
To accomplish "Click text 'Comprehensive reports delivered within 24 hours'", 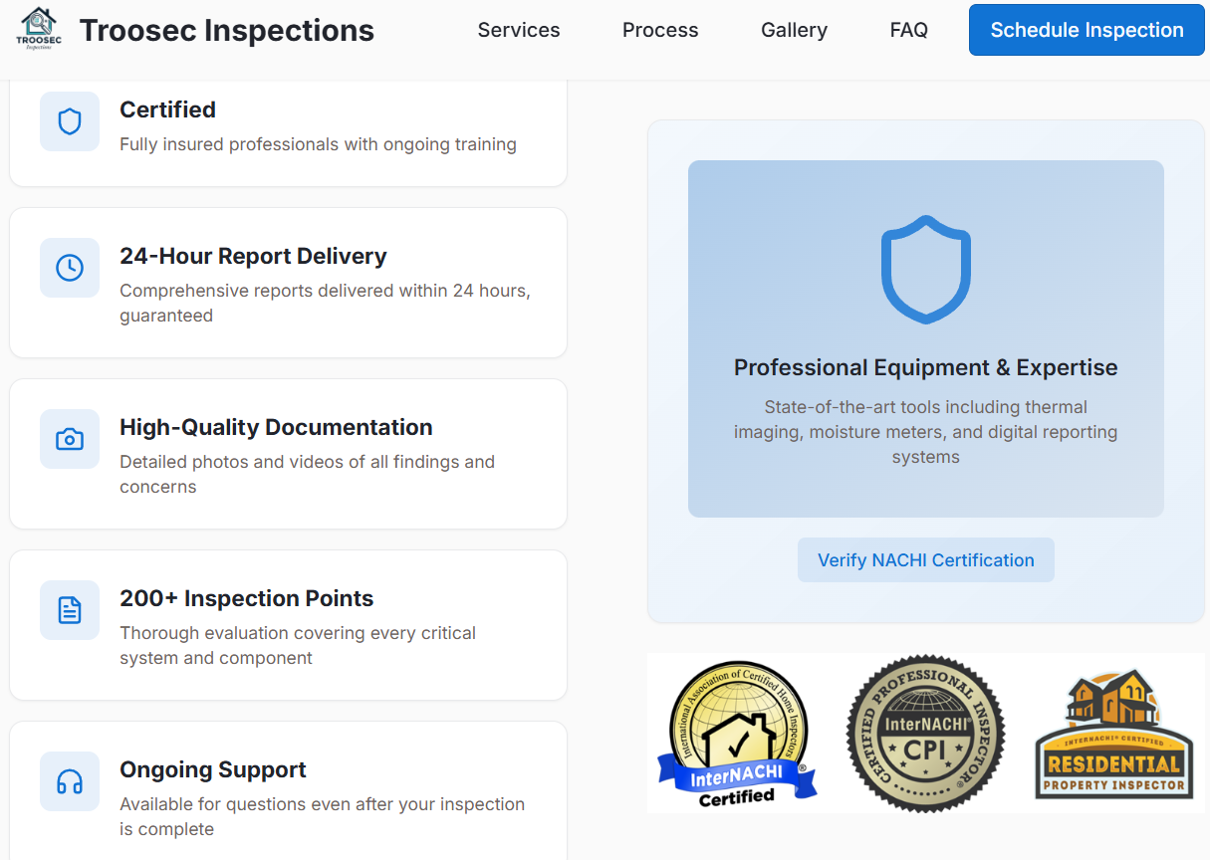I will point(325,291).
